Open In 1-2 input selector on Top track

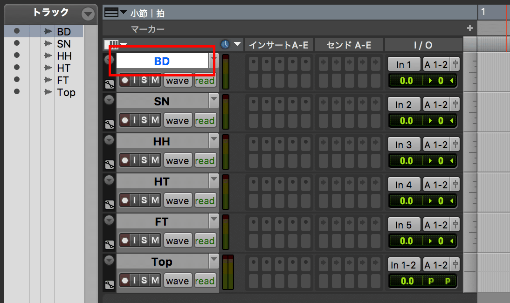pyautogui.click(x=404, y=265)
